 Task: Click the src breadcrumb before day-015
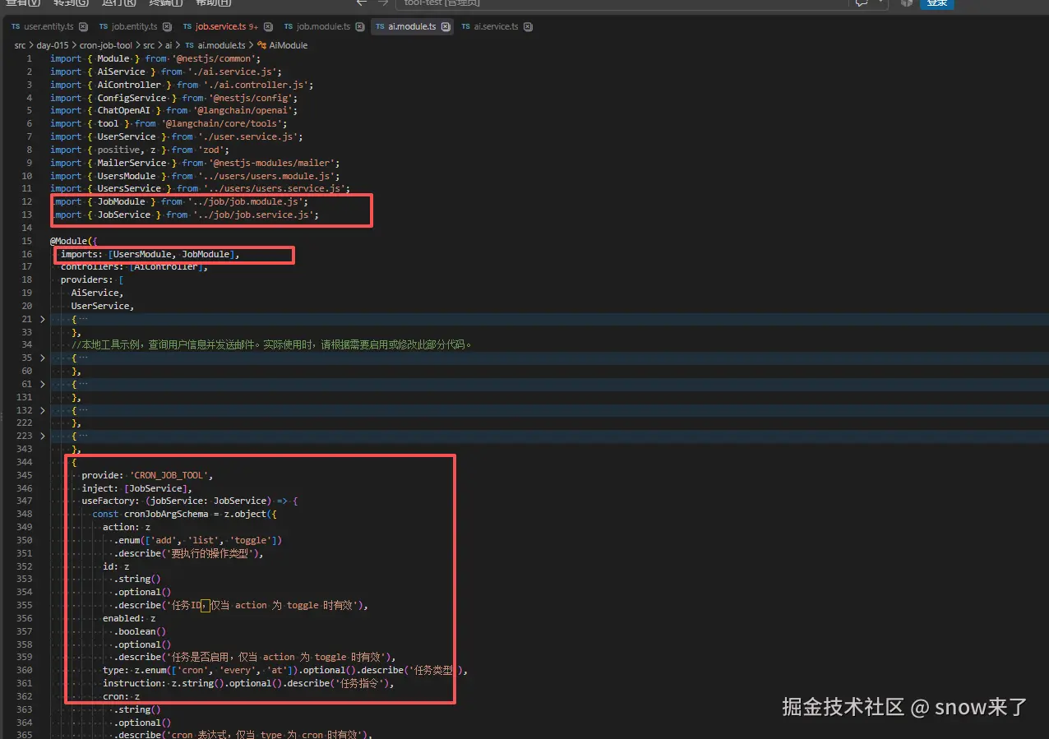(x=20, y=45)
